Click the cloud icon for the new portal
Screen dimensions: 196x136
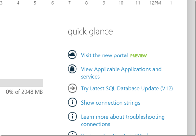(x=72, y=55)
